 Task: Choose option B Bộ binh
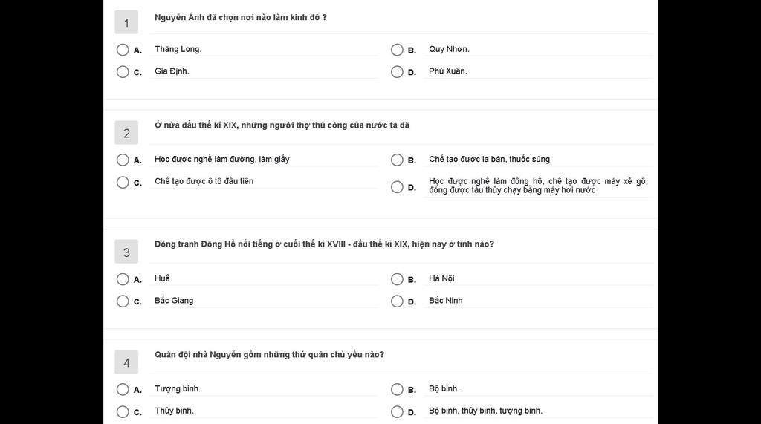click(397, 390)
